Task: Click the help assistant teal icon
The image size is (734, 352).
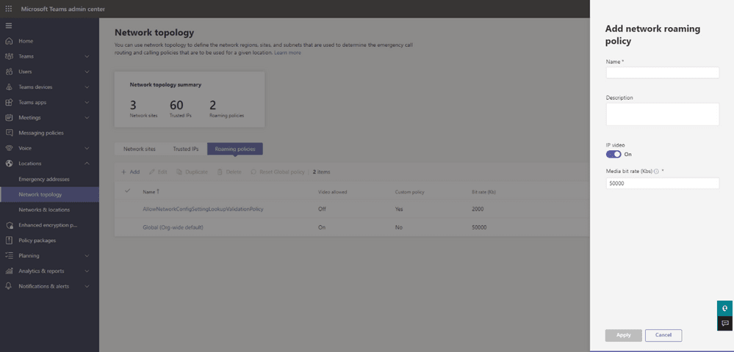Action: pos(724,309)
